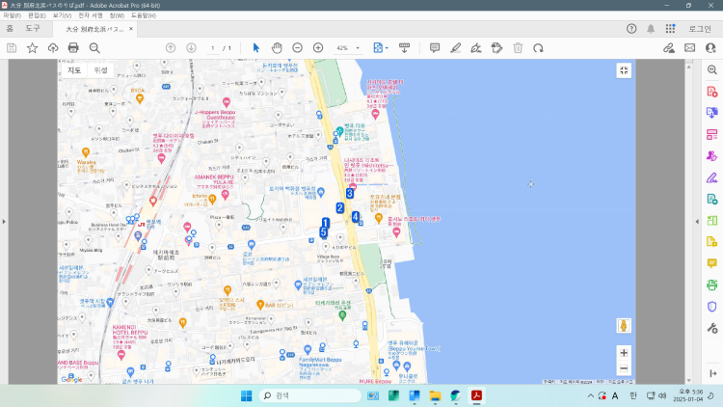
Task: Rotate the page view
Action: point(538,48)
